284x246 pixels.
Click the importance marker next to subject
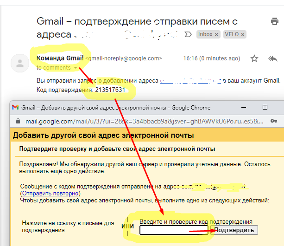188,34
